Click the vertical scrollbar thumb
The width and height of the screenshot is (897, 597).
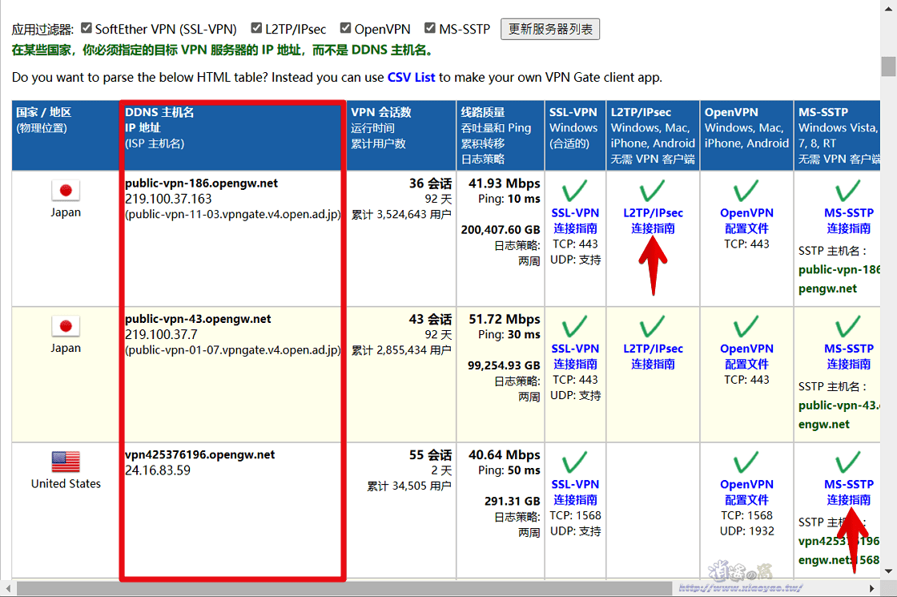point(888,67)
